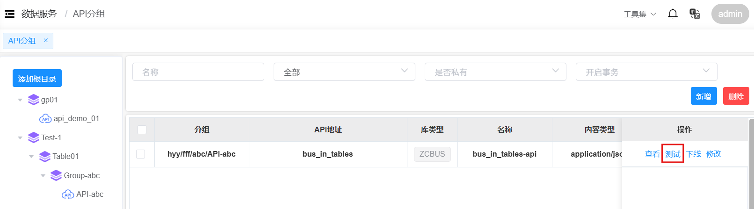Close the API分组 tab
This screenshot has width=754, height=209.
click(x=46, y=41)
